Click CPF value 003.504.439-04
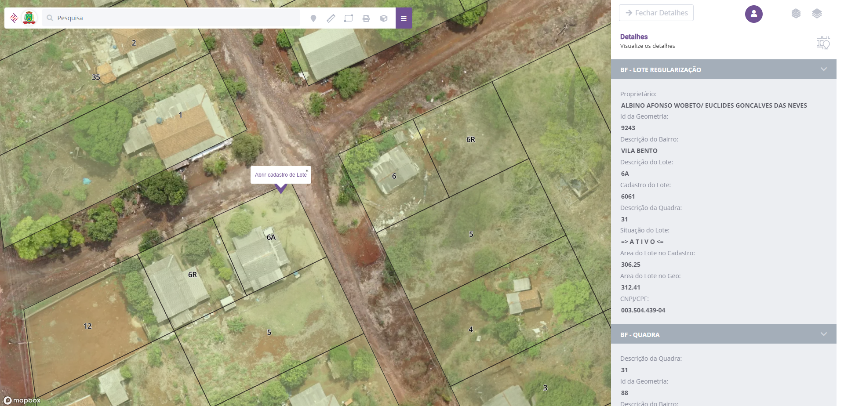Image resolution: width=844 pixels, height=406 pixels. coord(643,310)
